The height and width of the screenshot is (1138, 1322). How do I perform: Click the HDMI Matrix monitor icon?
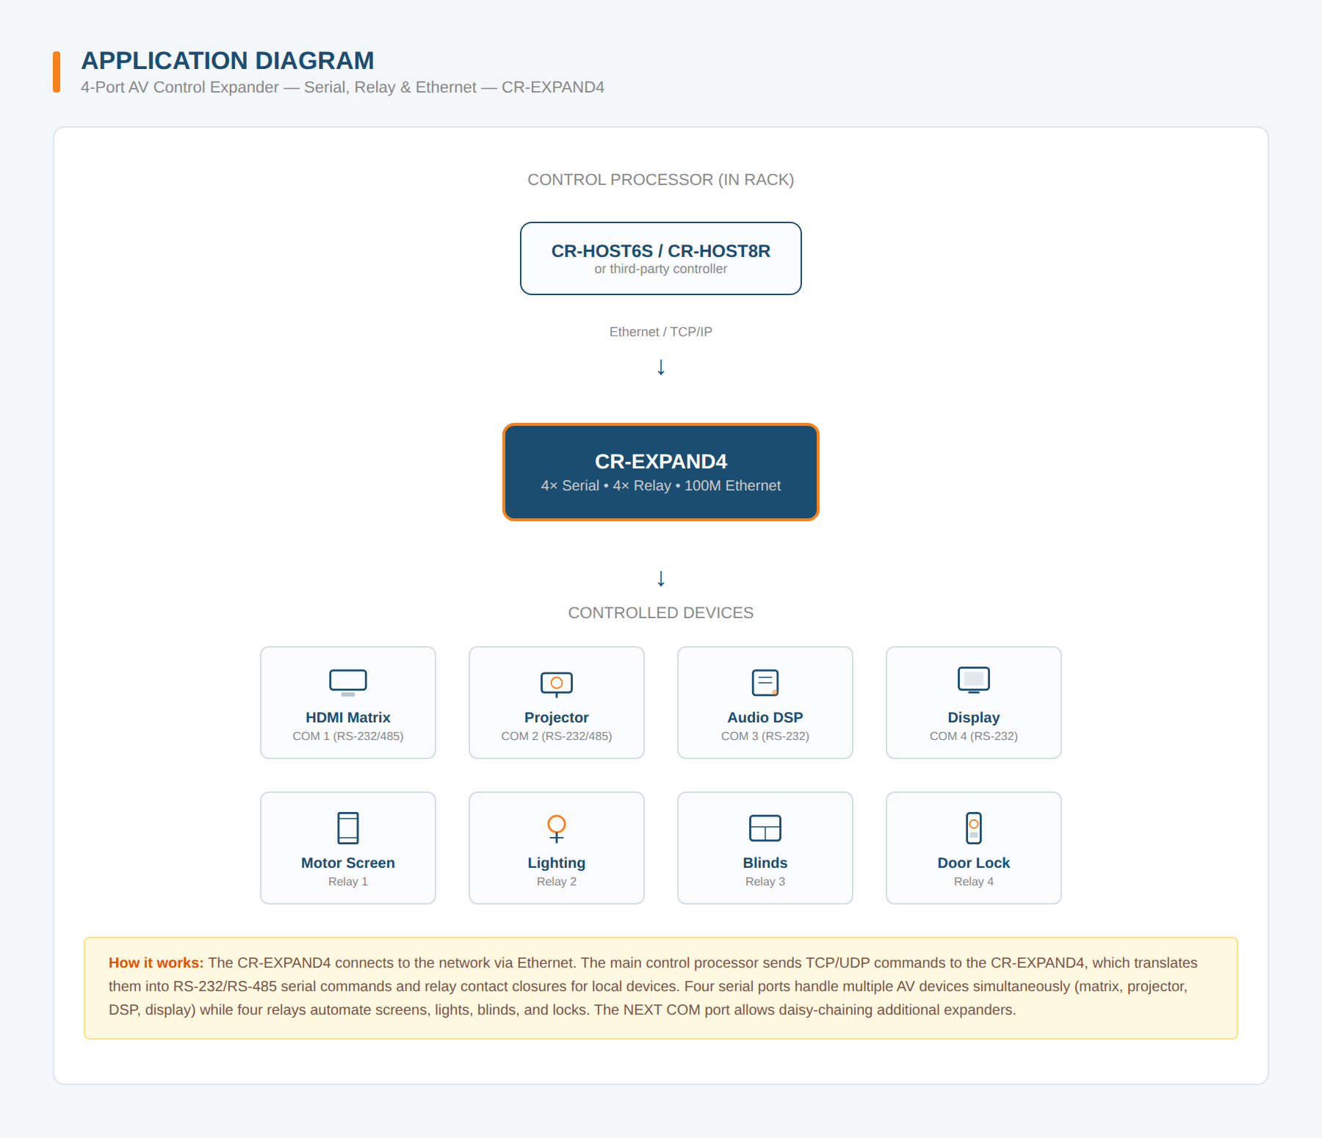click(x=347, y=681)
